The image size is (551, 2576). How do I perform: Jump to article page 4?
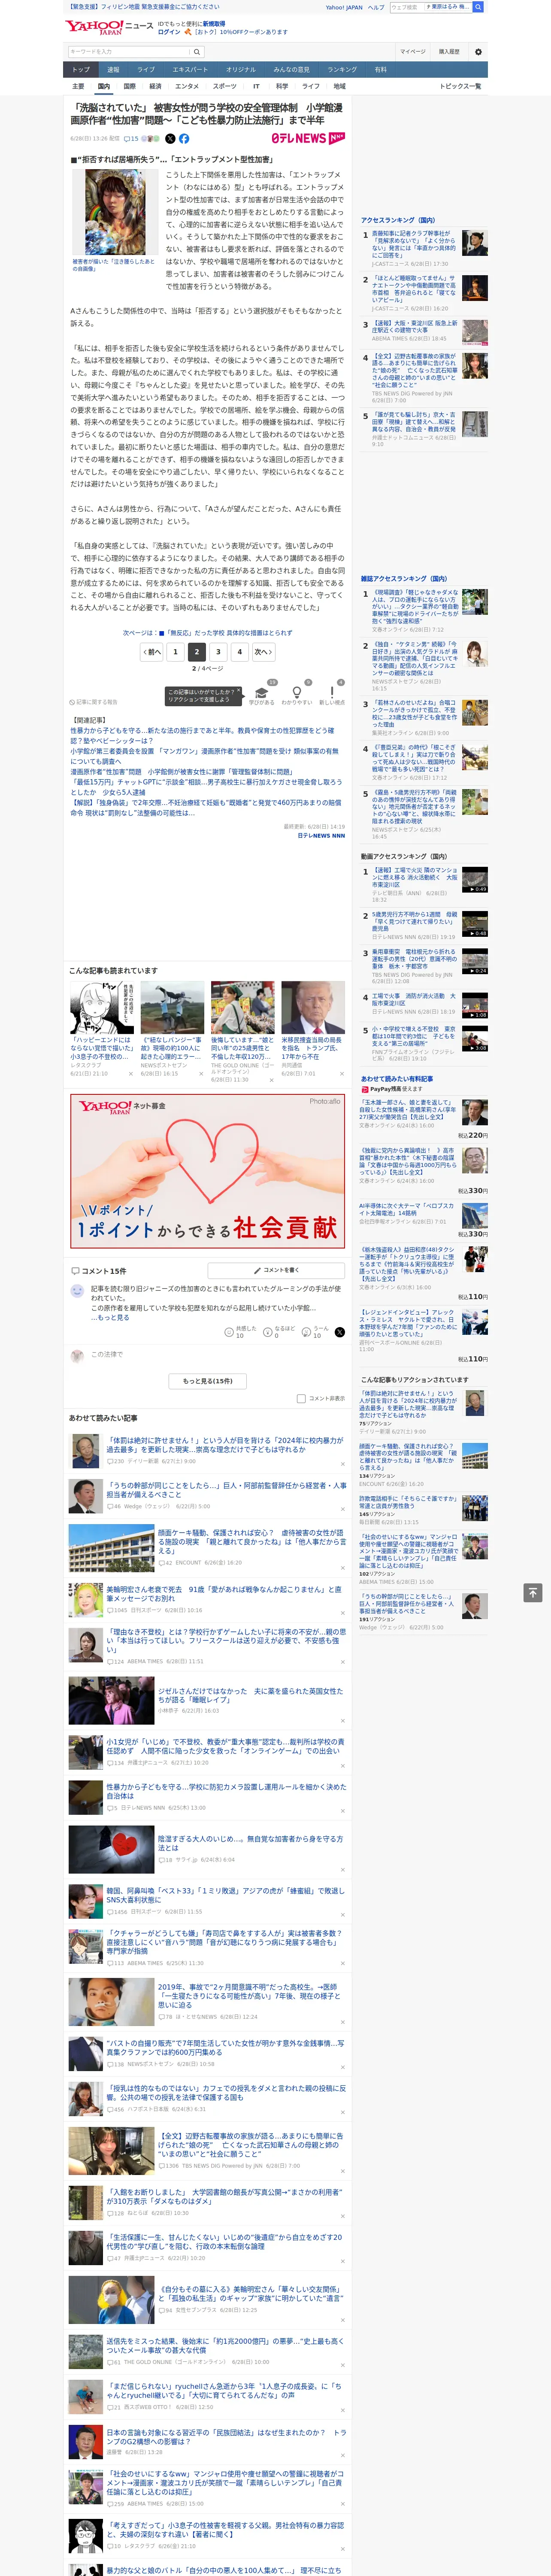[239, 652]
